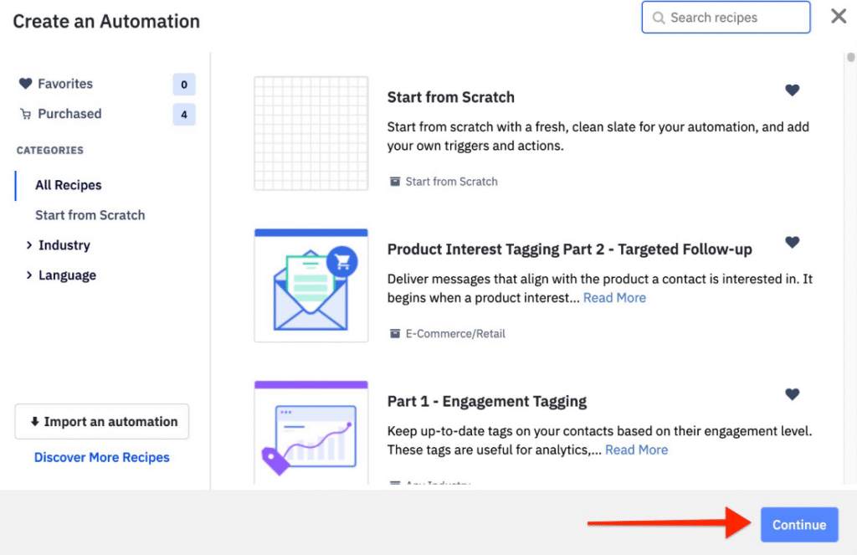Select the blank grid Start from Scratch thumbnail
This screenshot has width=857, height=555.
(x=311, y=133)
